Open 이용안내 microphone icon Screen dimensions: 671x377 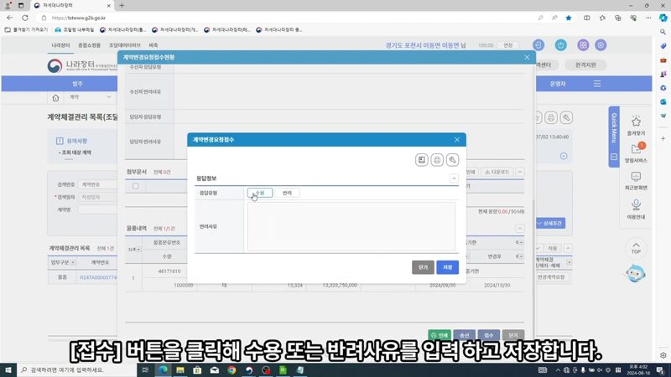tap(636, 209)
